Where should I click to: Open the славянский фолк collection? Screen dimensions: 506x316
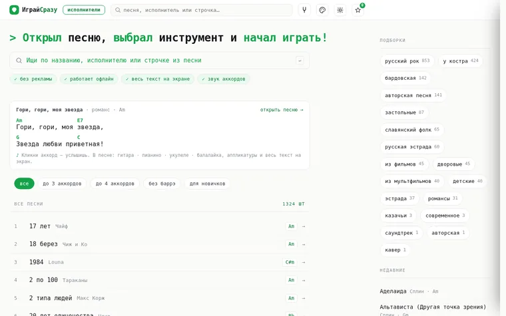411,130
